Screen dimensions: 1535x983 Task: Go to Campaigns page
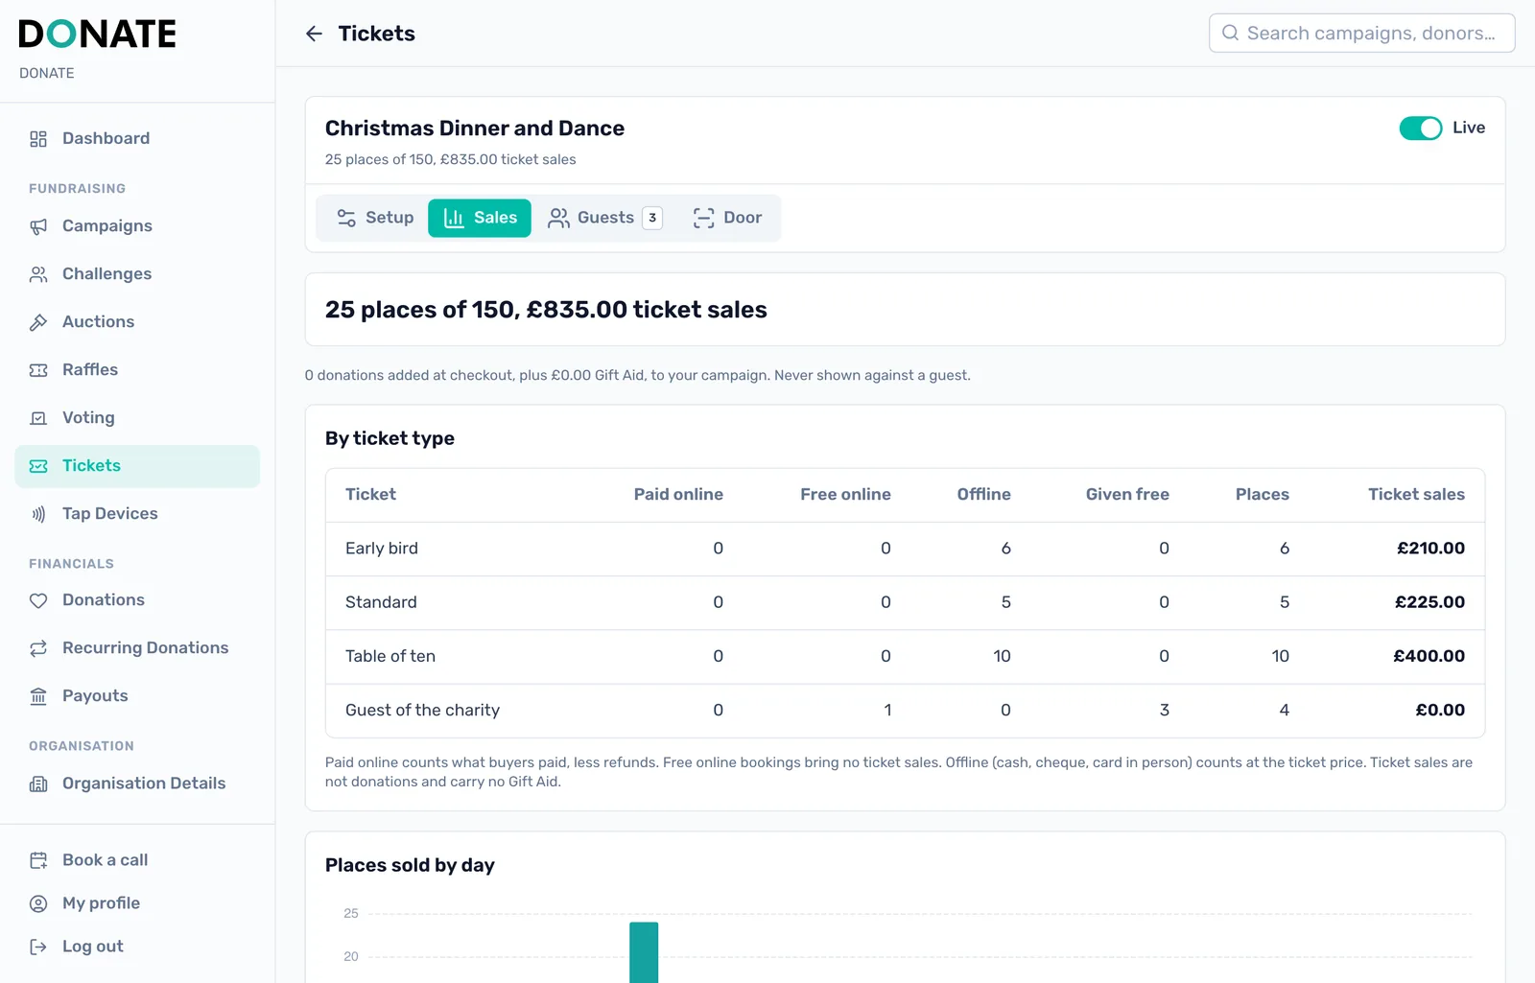click(137, 226)
